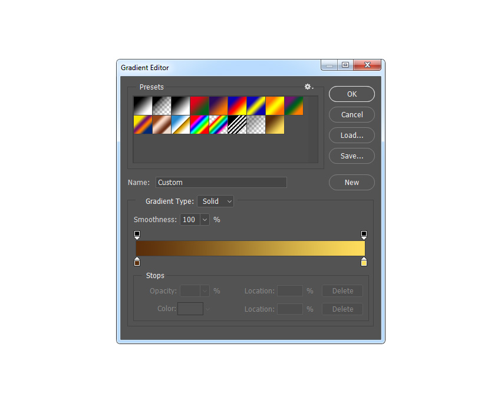Click the OK button
The image size is (501, 403).
[x=352, y=94]
